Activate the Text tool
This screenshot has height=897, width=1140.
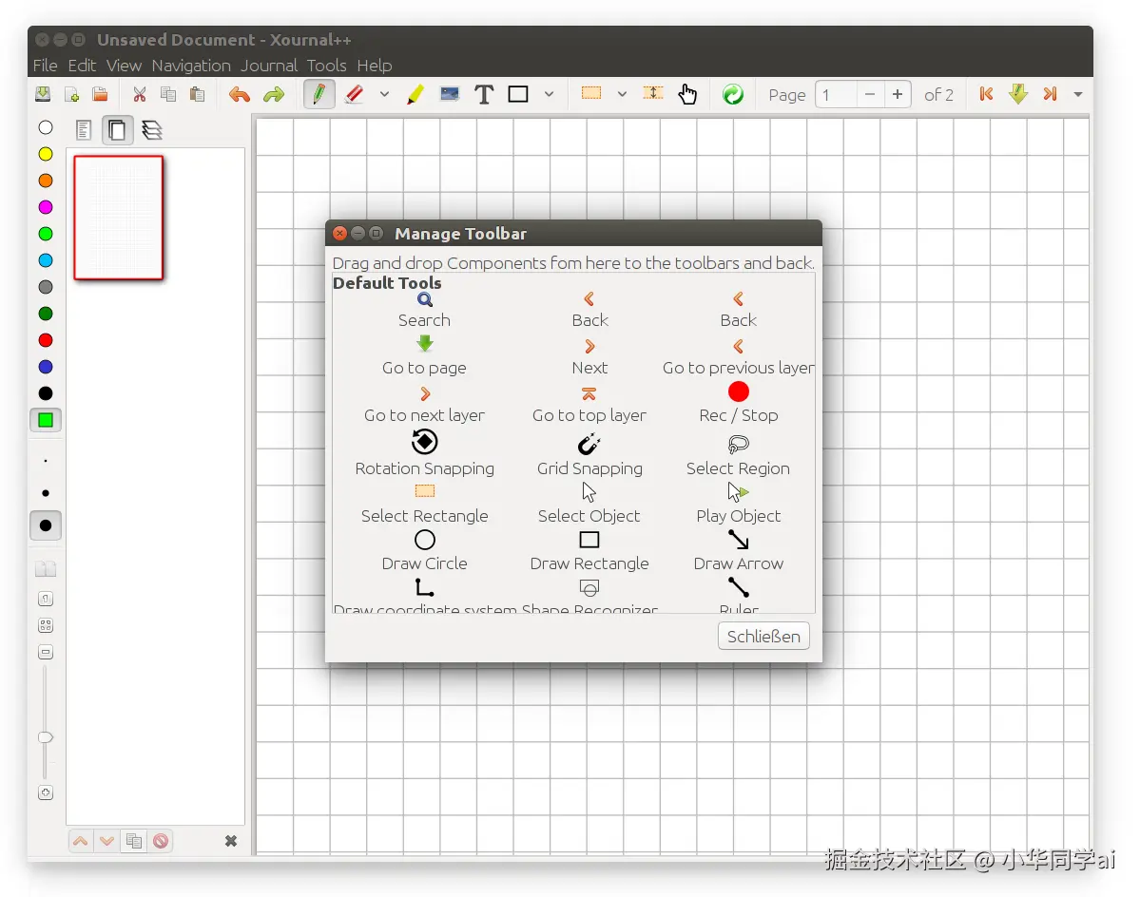(484, 94)
